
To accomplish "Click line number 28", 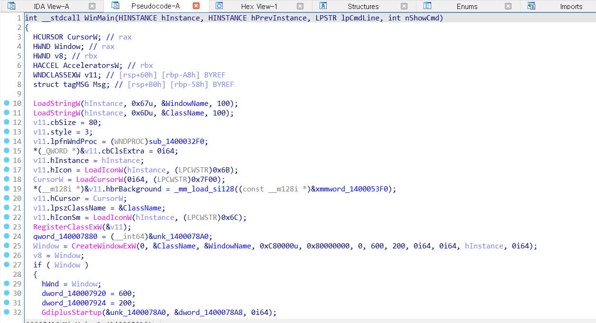I will coord(17,275).
